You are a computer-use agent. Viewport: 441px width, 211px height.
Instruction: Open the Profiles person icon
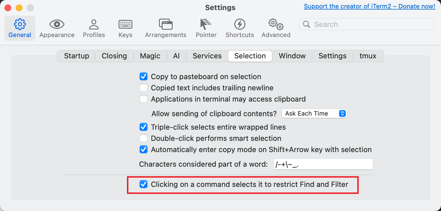[x=94, y=24]
